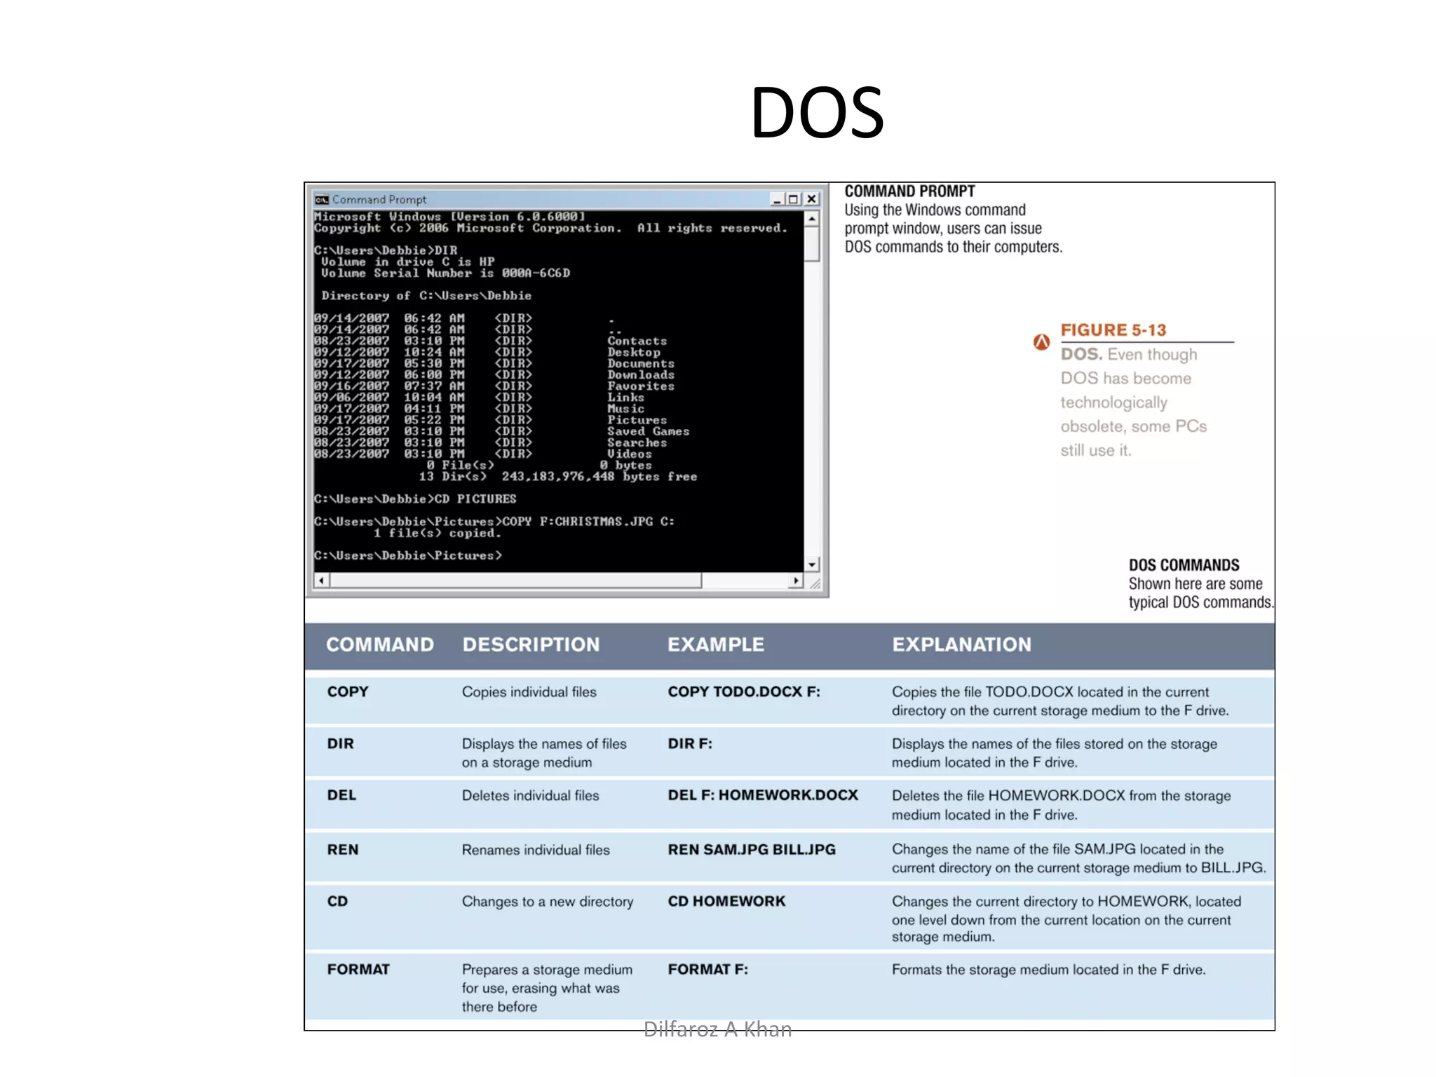This screenshot has height=1077, width=1436.
Task: Maximize the Command Prompt window
Action: pyautogui.click(x=793, y=200)
